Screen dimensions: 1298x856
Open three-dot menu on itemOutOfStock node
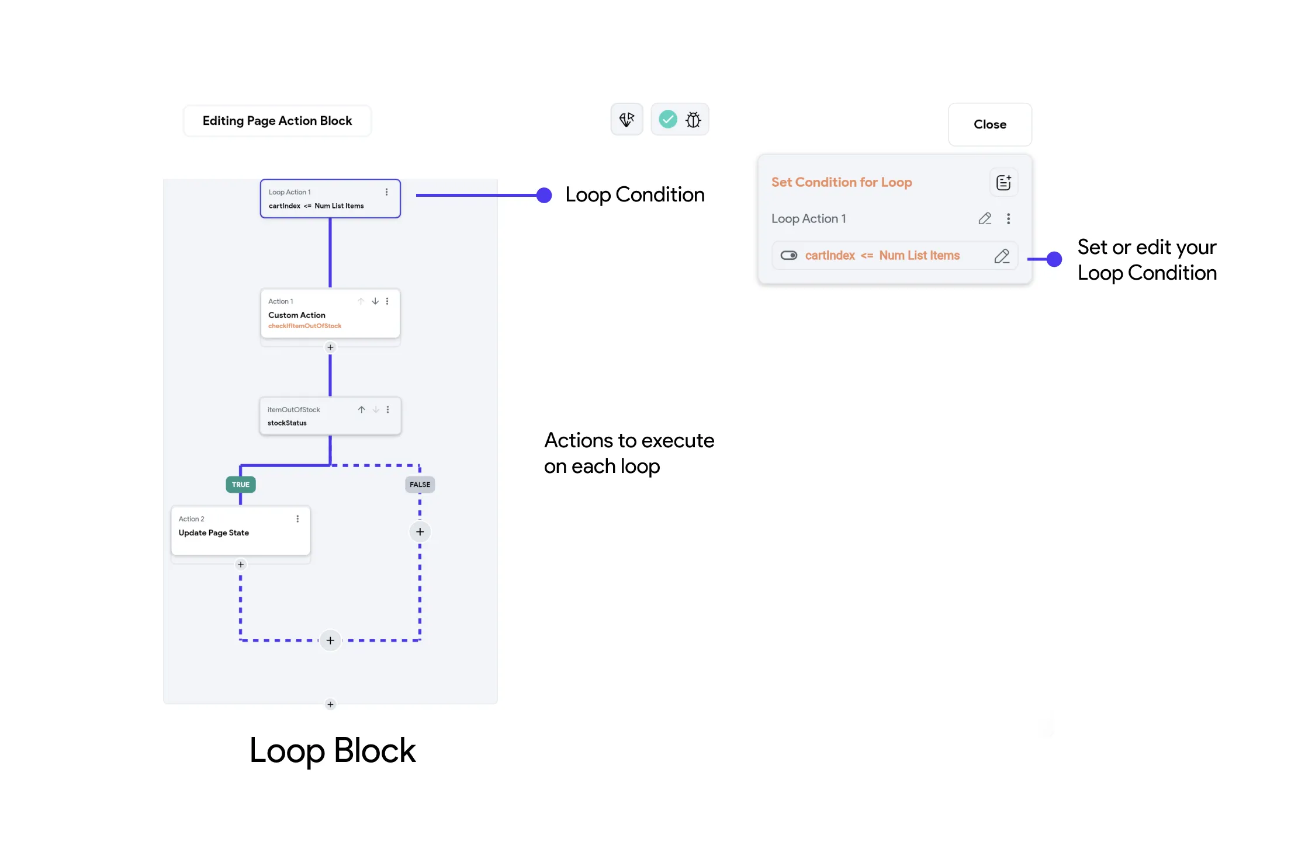387,410
